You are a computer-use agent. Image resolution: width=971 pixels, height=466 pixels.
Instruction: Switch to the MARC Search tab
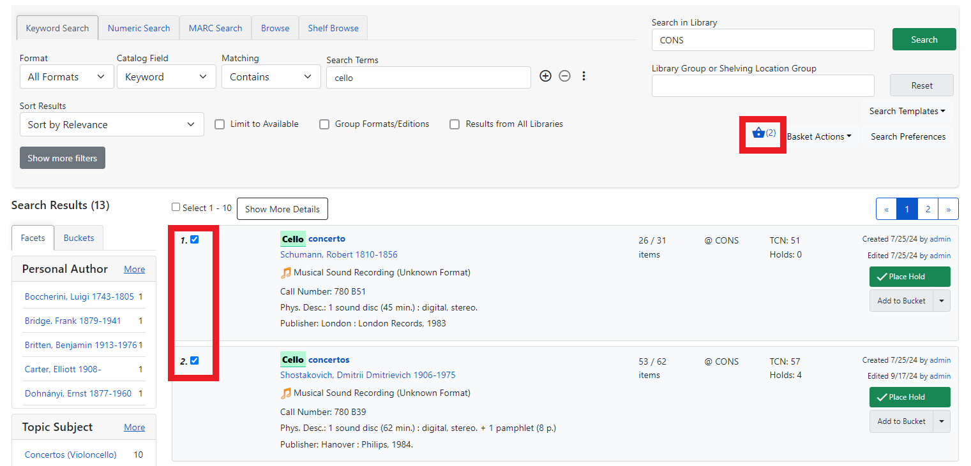pos(215,27)
